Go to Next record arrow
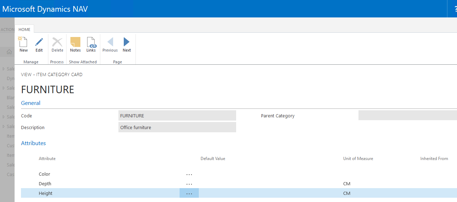457x202 pixels. coord(127,42)
